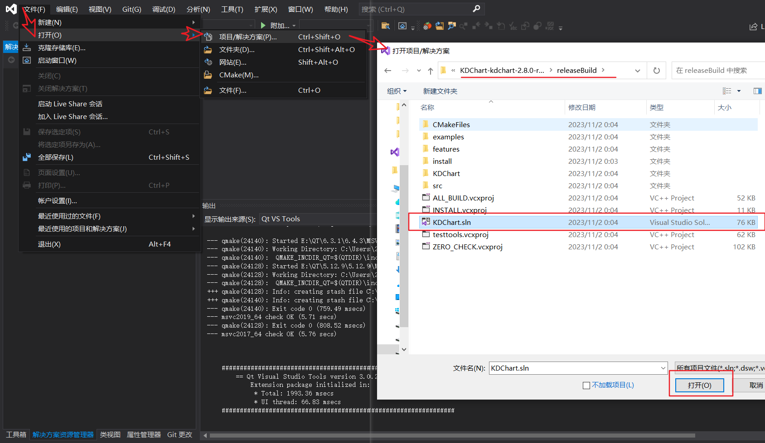
Task: Open the 视图(V) menu
Action: pyautogui.click(x=100, y=9)
